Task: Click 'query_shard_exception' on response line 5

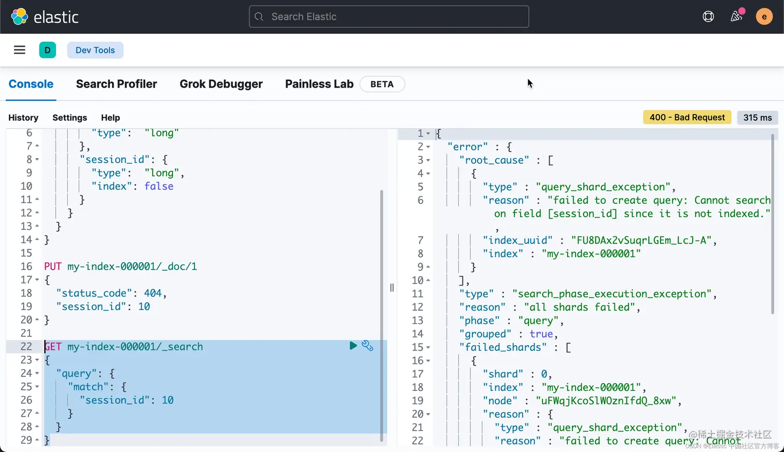Action: [603, 187]
